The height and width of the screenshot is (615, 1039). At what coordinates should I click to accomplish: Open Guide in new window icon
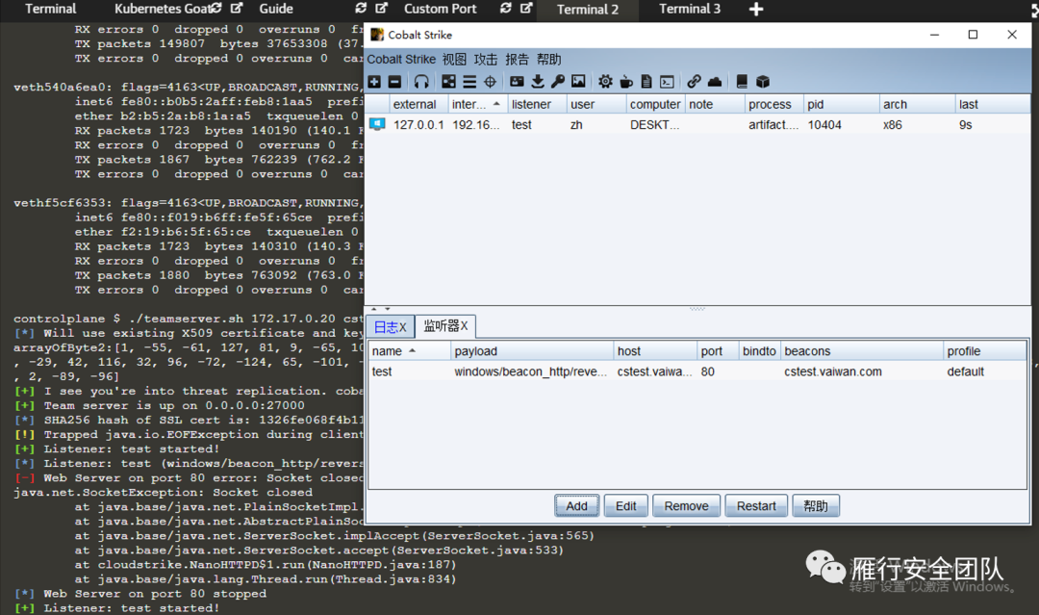click(382, 8)
